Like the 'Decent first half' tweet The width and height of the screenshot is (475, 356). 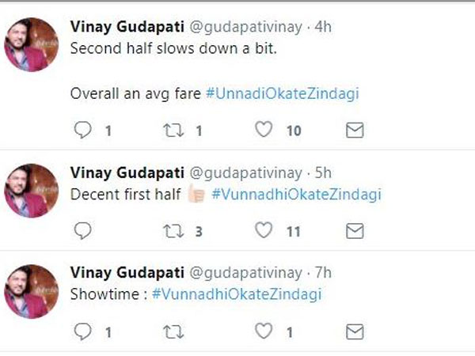pos(264,230)
